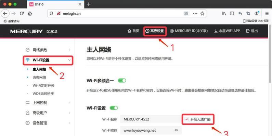Go to 首页 in router header

[x=133, y=31]
